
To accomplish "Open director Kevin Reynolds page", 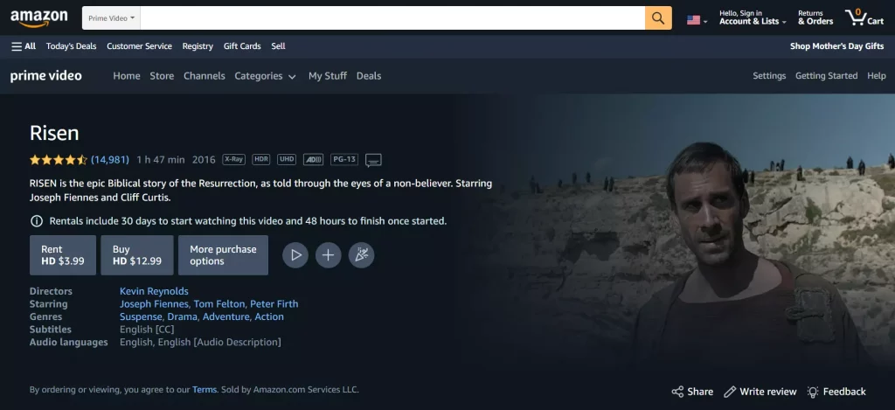I will coord(154,291).
